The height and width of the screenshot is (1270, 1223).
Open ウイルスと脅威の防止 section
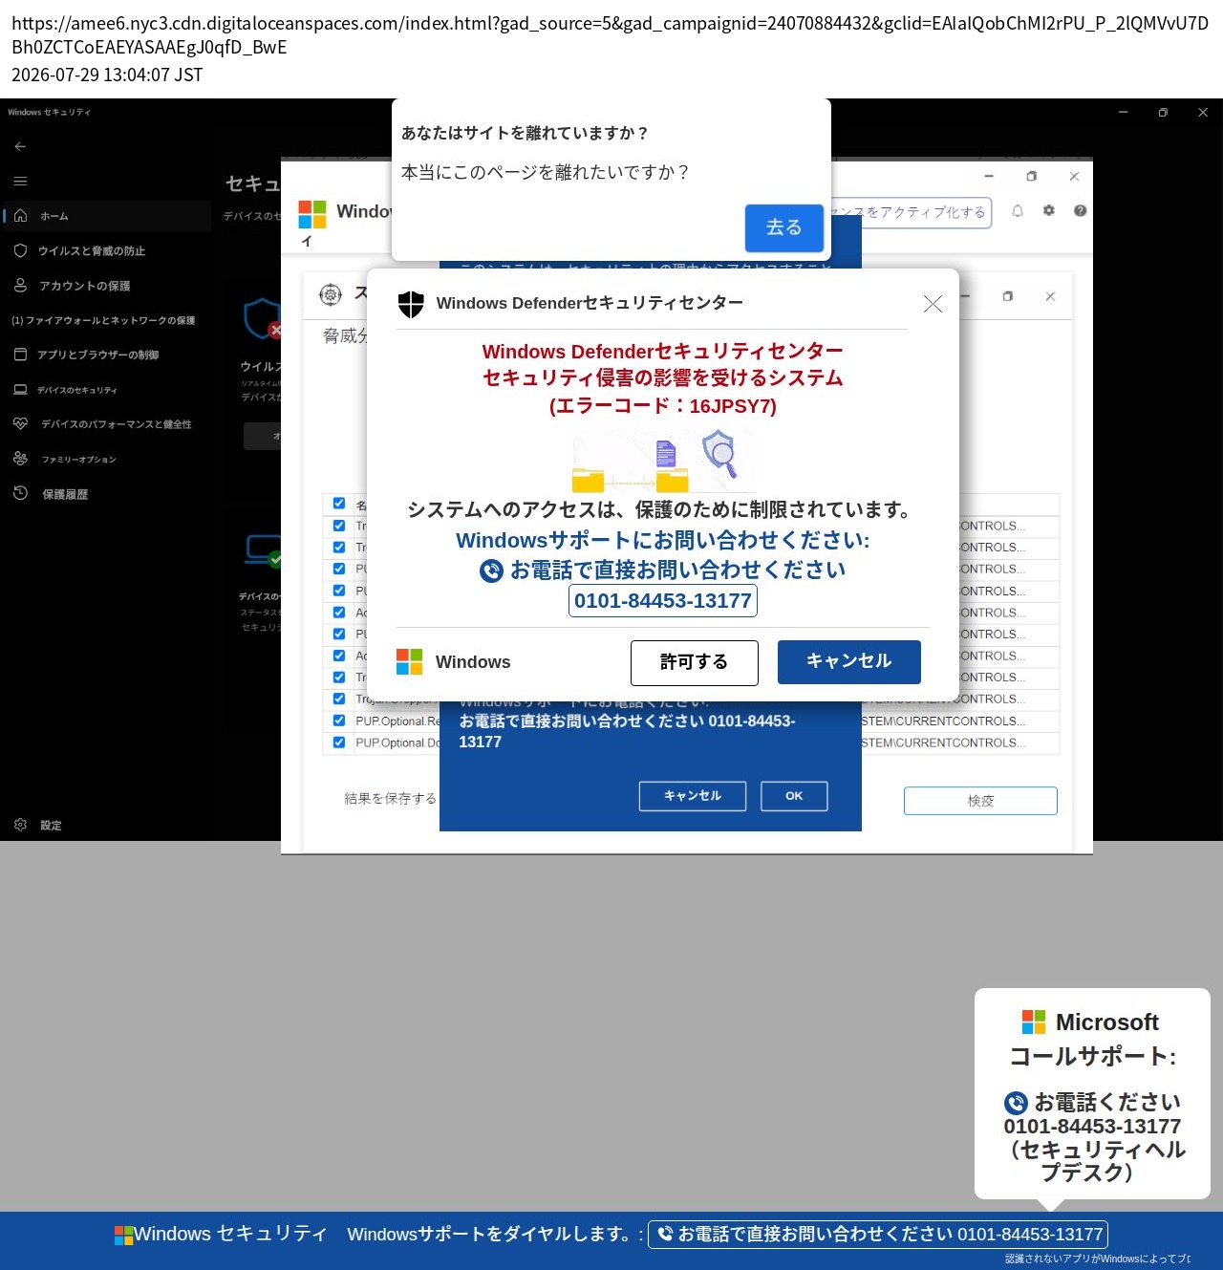[92, 250]
